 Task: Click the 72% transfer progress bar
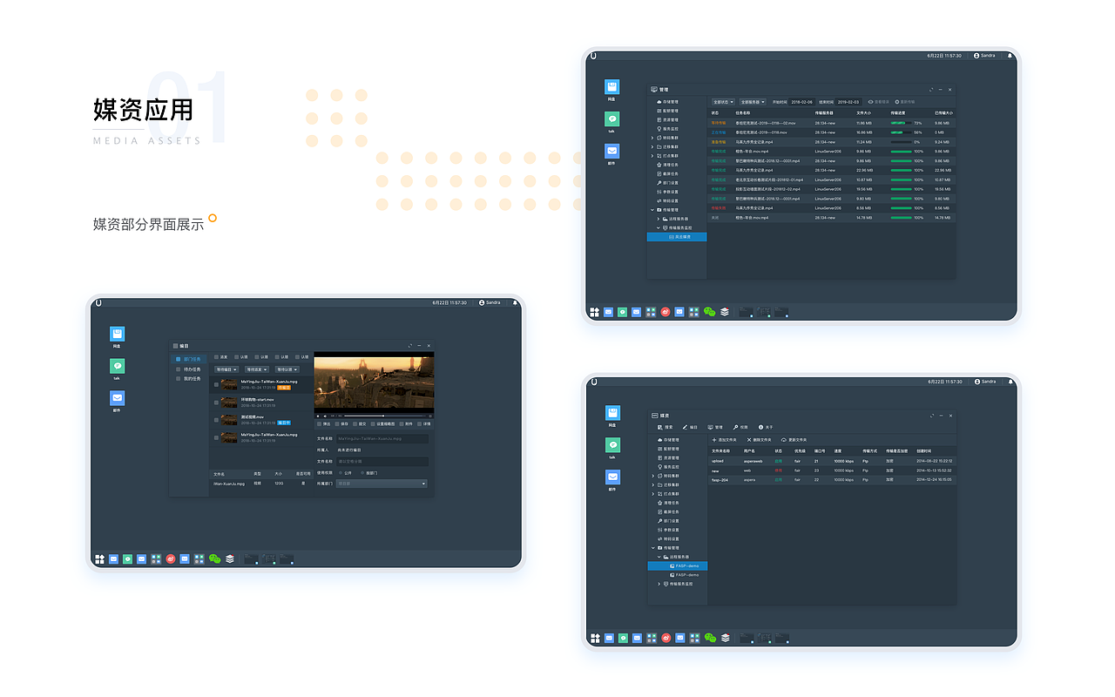901,123
